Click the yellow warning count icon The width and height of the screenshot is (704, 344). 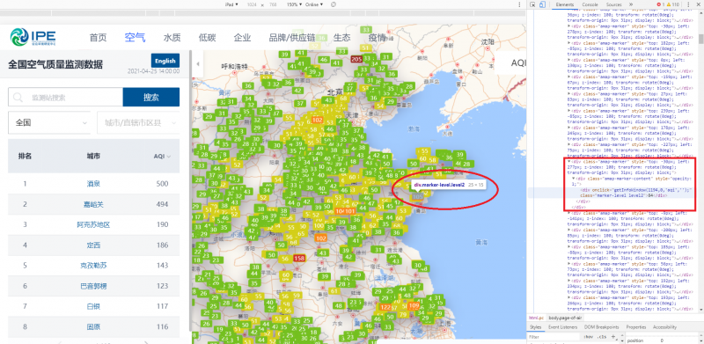[x=669, y=4]
